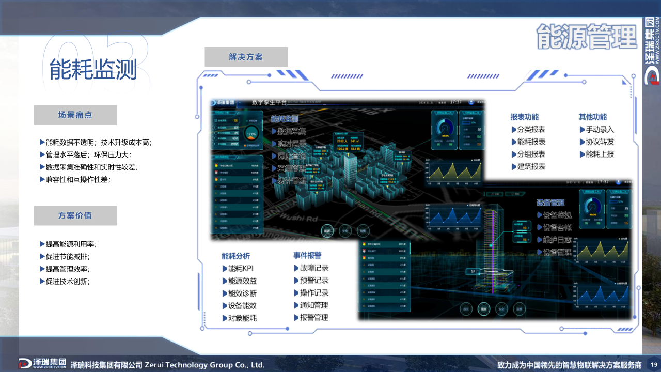The image size is (661, 372).
Task: Expand the 分类报表 bullet item
Action: point(531,129)
